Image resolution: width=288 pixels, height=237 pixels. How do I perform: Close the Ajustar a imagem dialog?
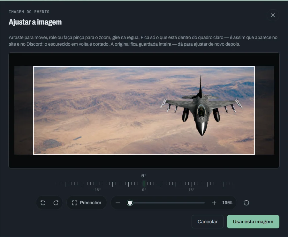(x=273, y=15)
